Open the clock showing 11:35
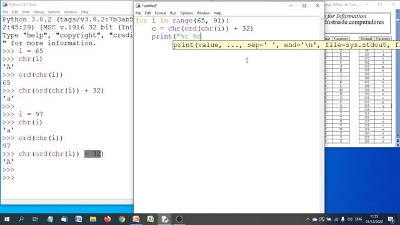 374,219
